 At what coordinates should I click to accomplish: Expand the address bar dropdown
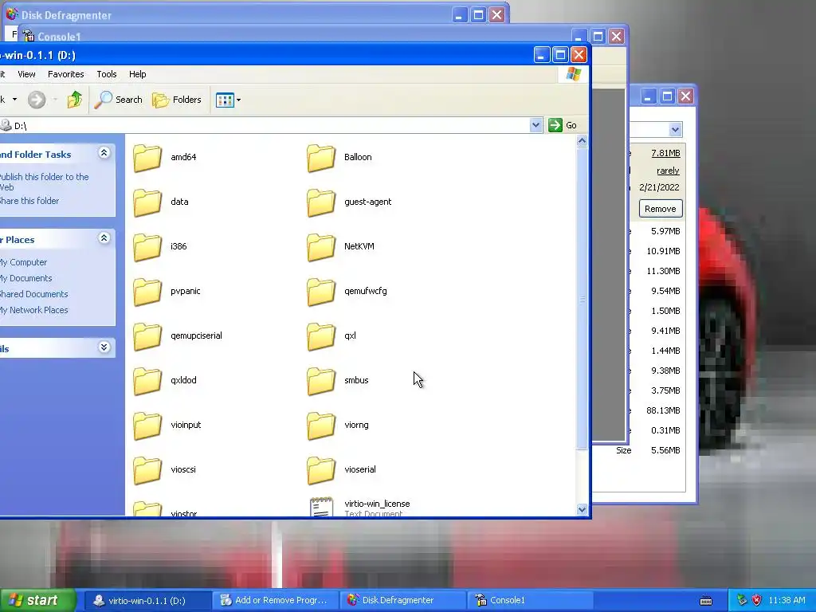(535, 125)
